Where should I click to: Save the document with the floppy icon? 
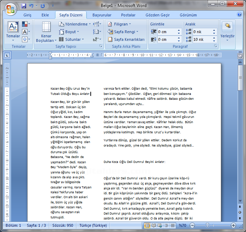[x=23, y=6]
